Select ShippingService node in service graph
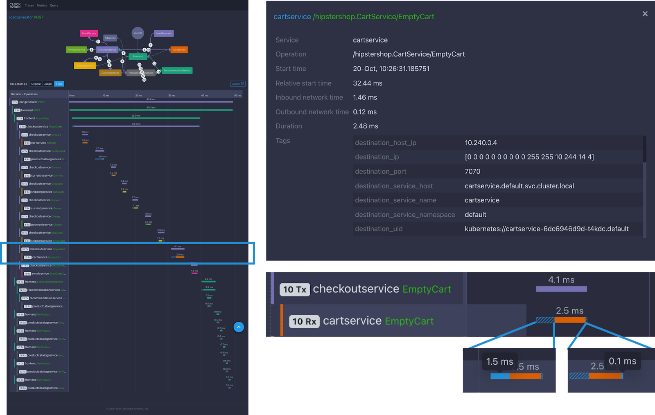This screenshot has width=655, height=415. [85, 65]
